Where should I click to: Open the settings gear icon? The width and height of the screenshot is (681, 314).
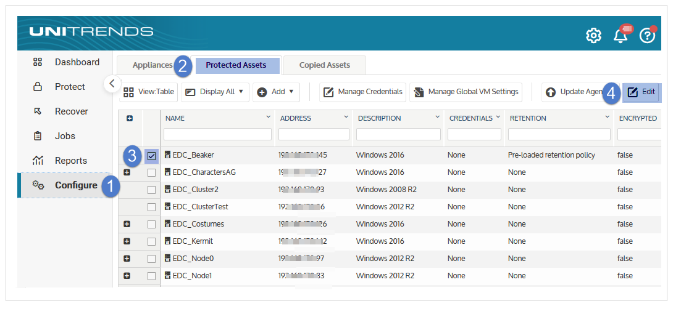pos(593,36)
